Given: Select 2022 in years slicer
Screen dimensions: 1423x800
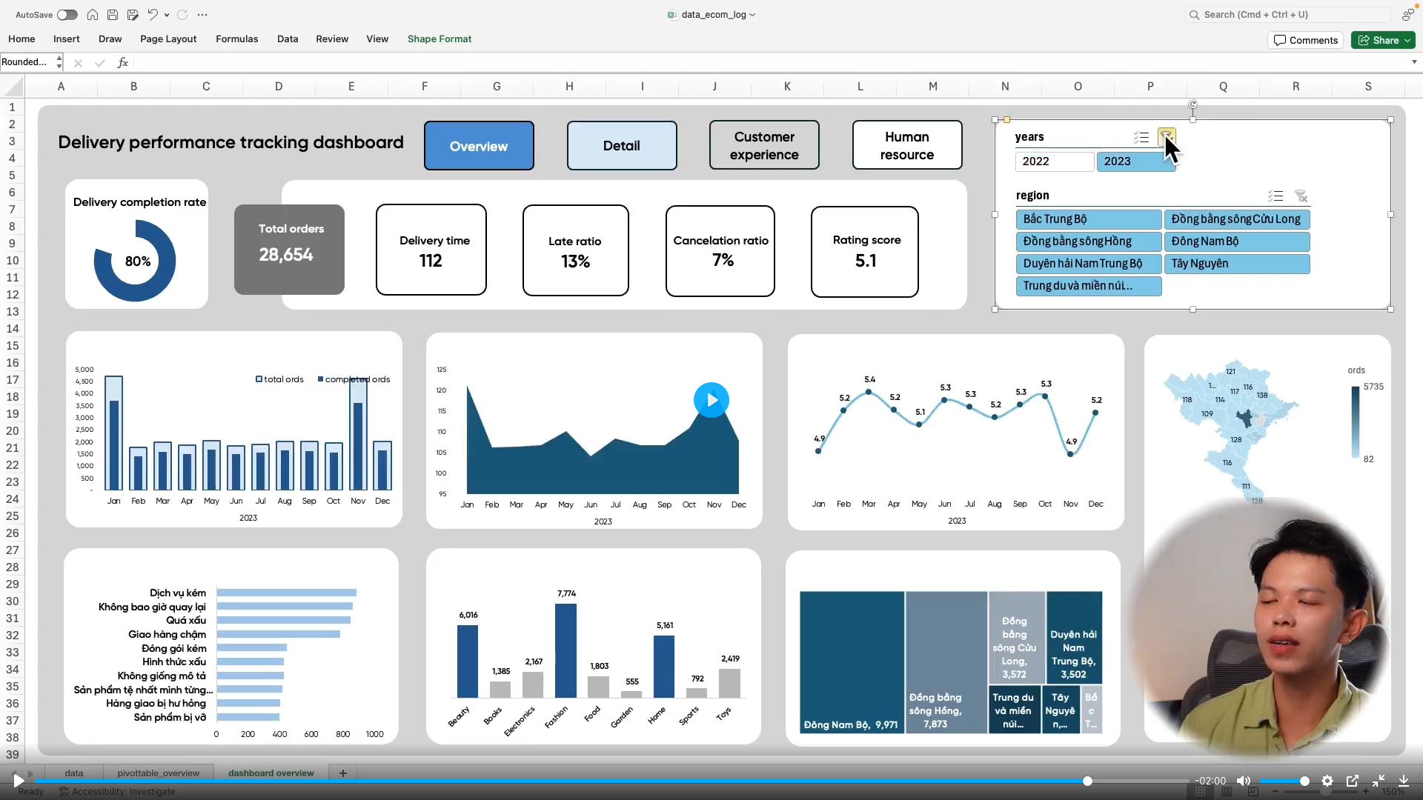Looking at the screenshot, I should (1054, 161).
